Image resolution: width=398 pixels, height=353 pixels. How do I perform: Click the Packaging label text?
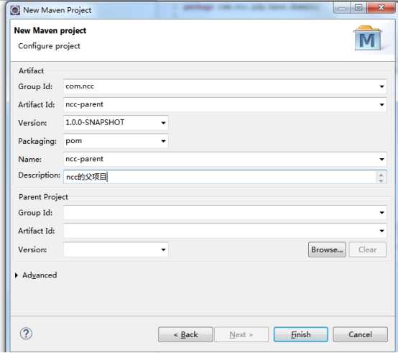[x=37, y=141]
